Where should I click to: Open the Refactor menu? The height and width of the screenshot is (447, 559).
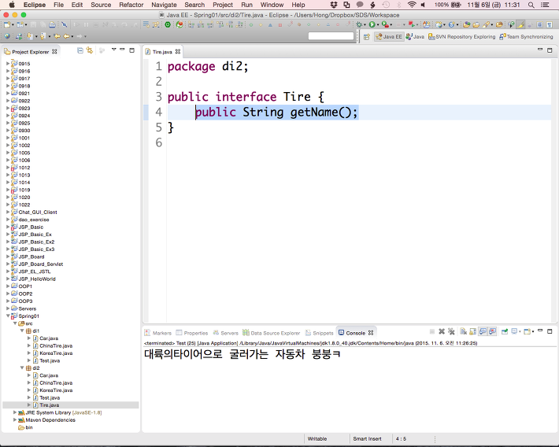131,5
